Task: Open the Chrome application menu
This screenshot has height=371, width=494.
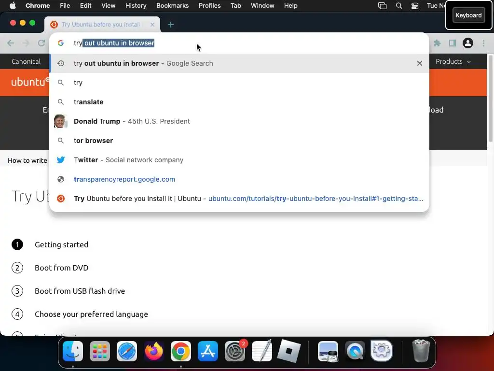Action: coord(38,5)
